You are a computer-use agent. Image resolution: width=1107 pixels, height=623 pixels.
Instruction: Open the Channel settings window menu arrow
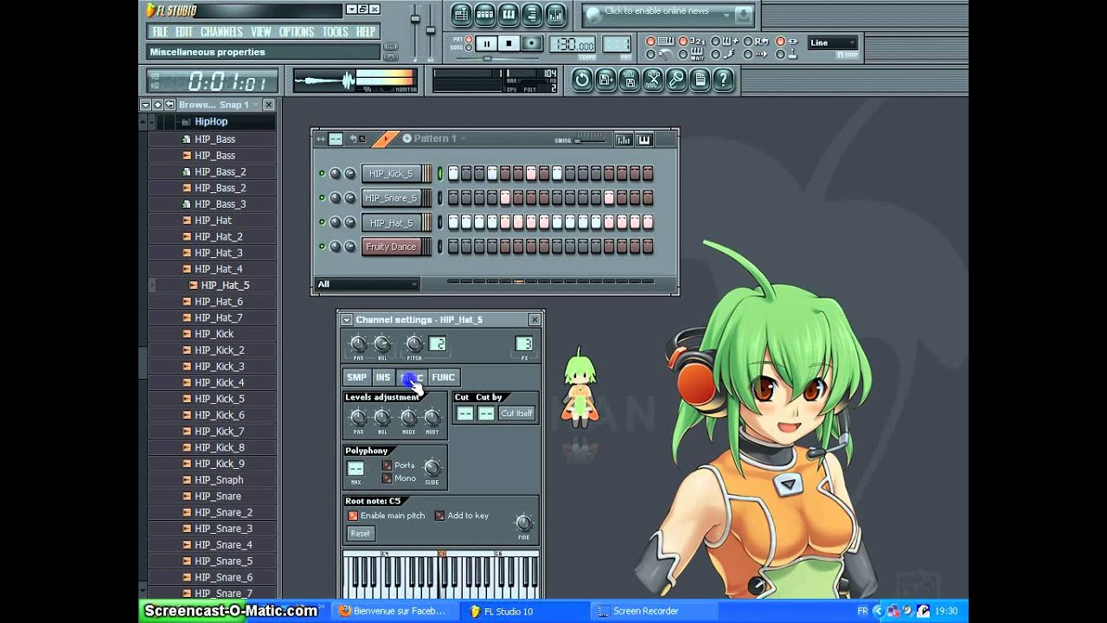[347, 320]
